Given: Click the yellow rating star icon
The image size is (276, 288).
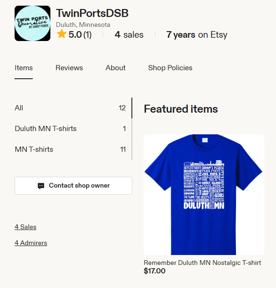Looking at the screenshot, I should pos(62,34).
